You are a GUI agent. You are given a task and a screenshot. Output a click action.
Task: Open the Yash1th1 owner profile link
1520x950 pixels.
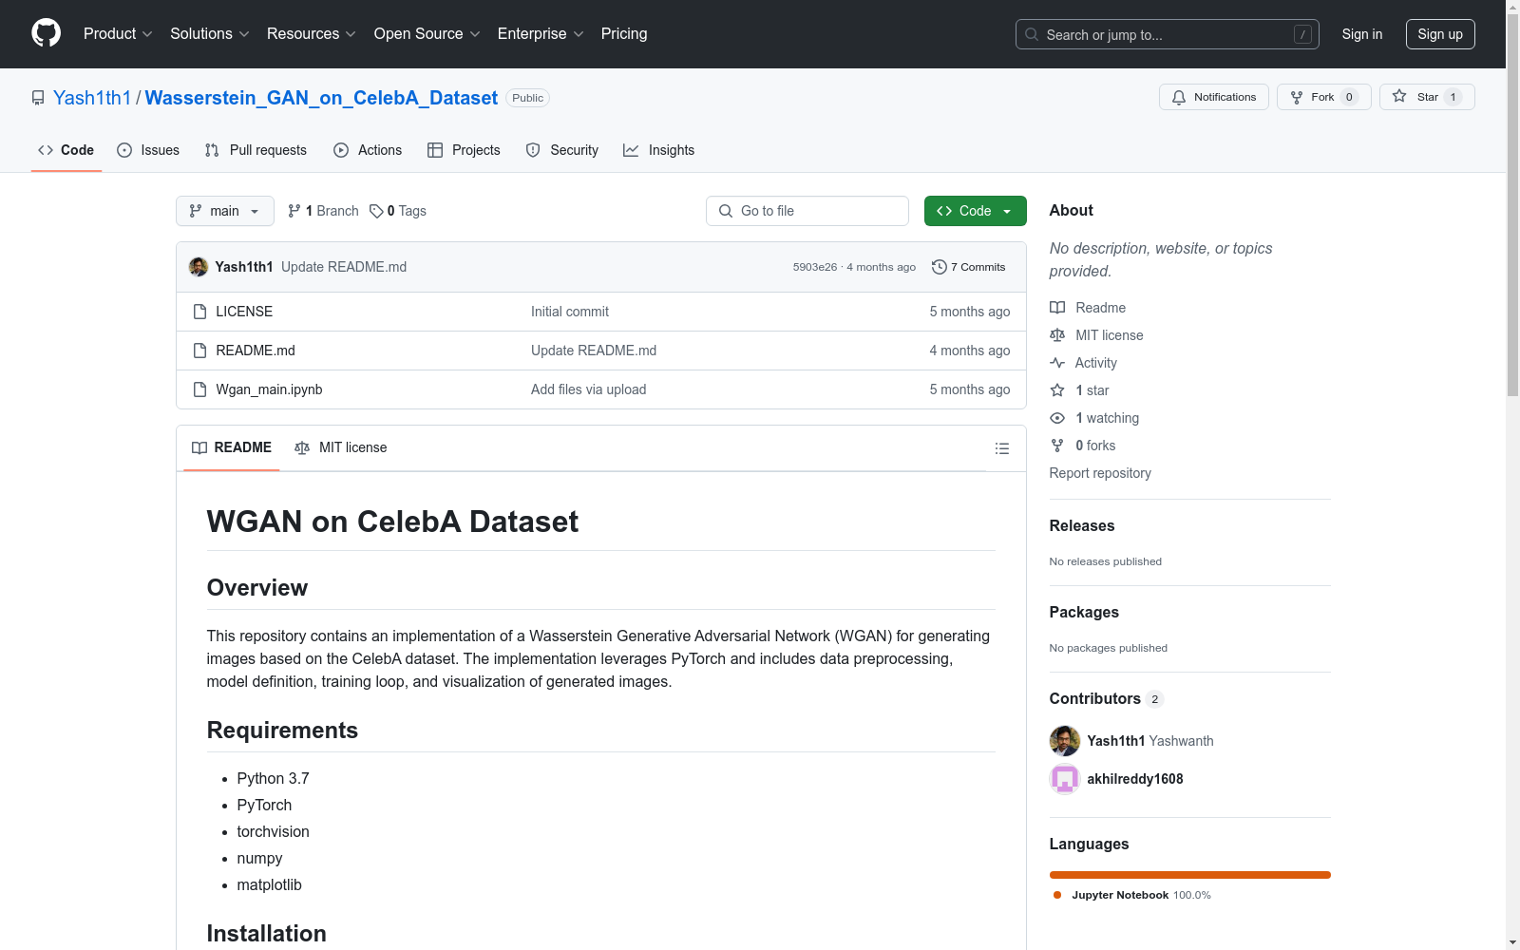tap(92, 98)
